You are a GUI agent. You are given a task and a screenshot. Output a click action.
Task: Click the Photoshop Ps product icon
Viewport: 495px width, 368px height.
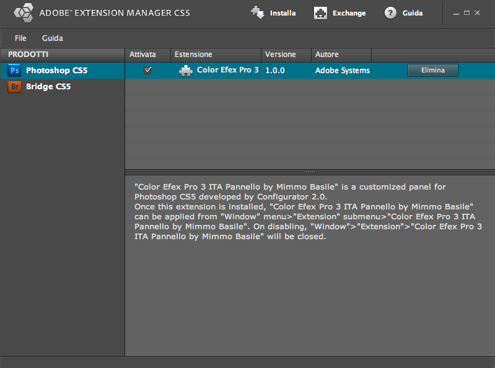pyautogui.click(x=14, y=71)
